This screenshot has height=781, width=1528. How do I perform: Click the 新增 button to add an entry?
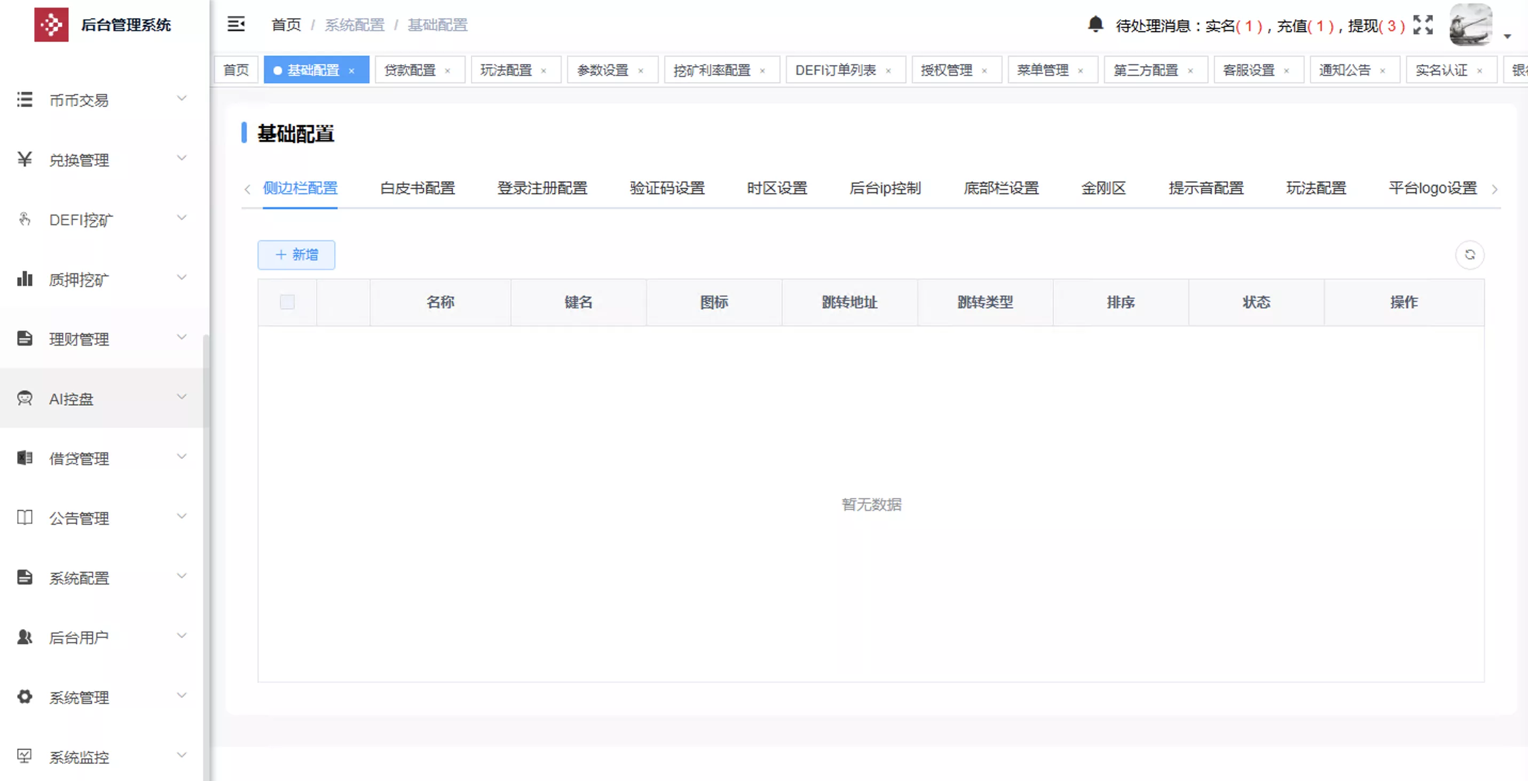click(x=296, y=255)
